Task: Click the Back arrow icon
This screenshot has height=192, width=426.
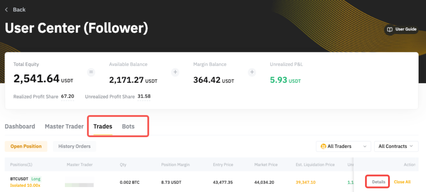Action: (x=6, y=10)
